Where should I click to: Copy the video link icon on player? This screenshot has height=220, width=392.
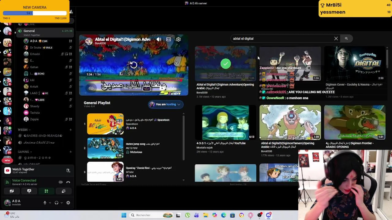(91, 88)
